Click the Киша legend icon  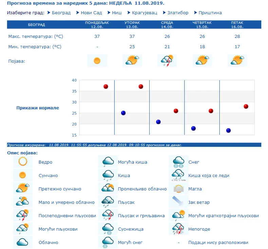point(108,175)
